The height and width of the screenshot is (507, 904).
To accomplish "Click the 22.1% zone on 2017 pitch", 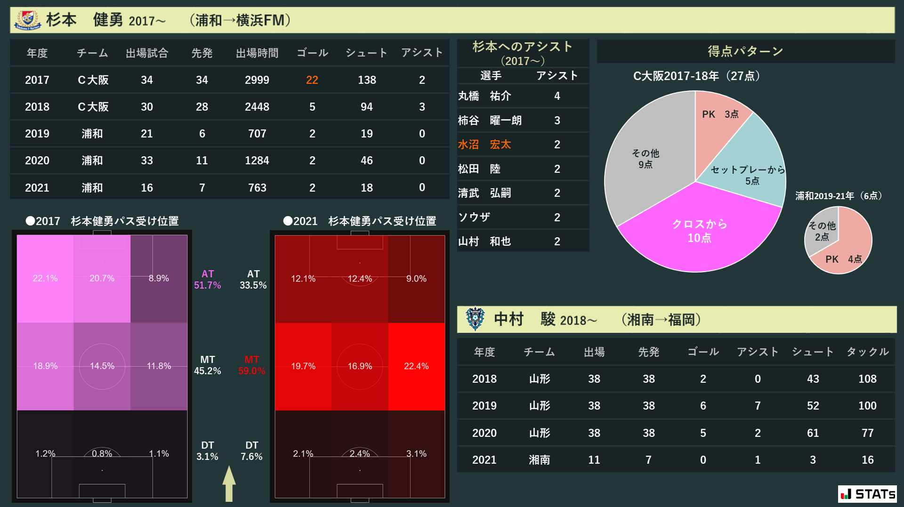I will tap(45, 278).
